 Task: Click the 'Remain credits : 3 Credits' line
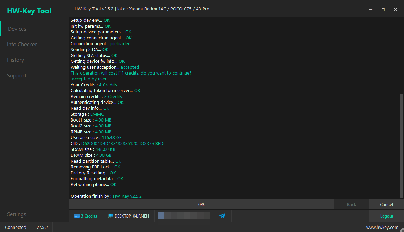click(x=96, y=96)
